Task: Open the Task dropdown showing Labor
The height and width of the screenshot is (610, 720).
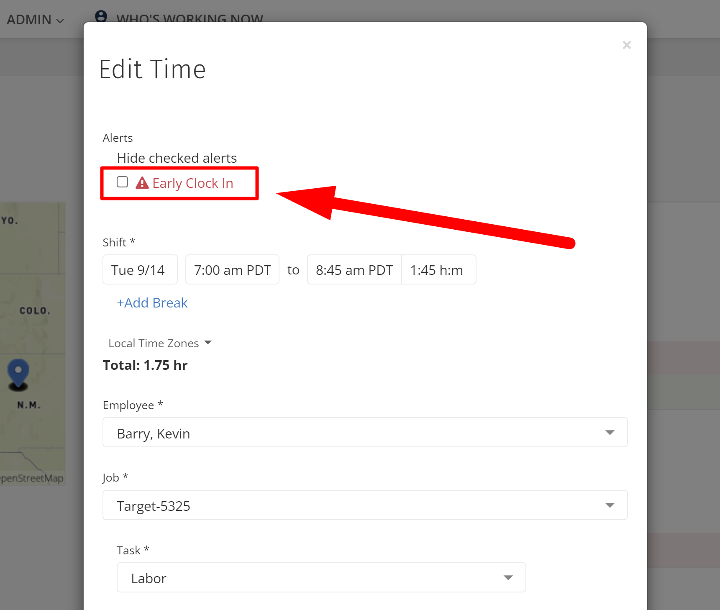Action: 321,578
